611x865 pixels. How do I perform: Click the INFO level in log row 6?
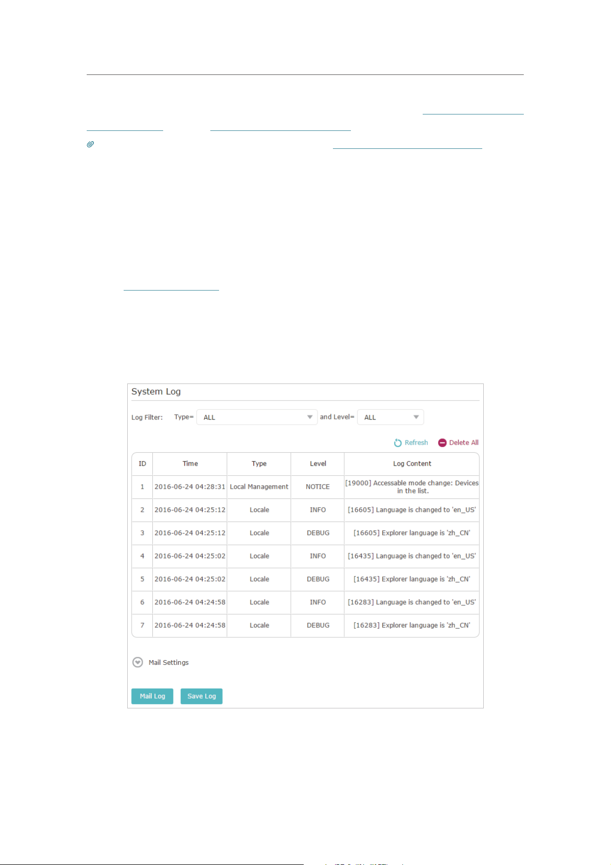[318, 603]
